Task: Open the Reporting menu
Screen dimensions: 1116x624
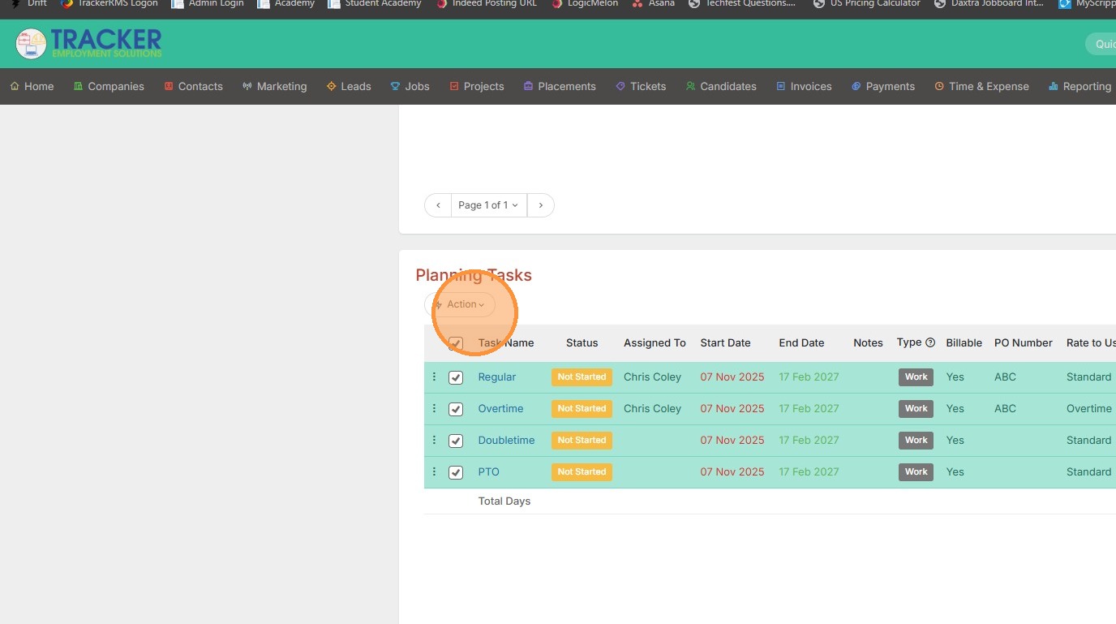Action: pos(1080,86)
